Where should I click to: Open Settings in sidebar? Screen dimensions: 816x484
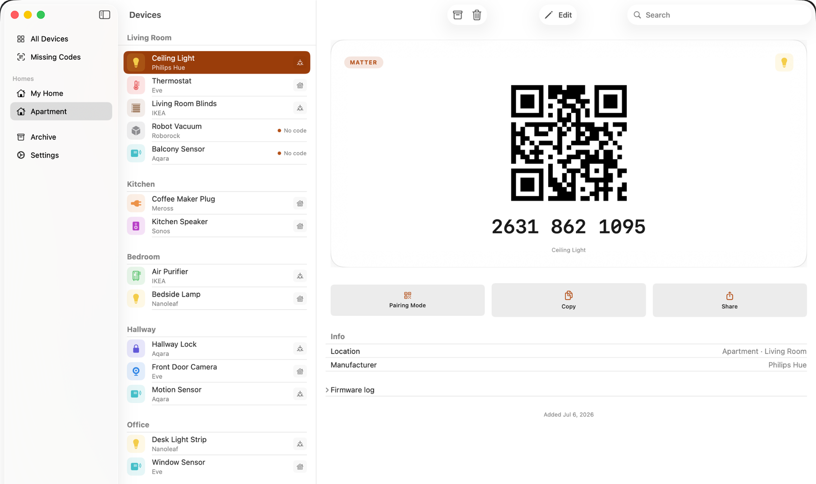(x=61, y=155)
